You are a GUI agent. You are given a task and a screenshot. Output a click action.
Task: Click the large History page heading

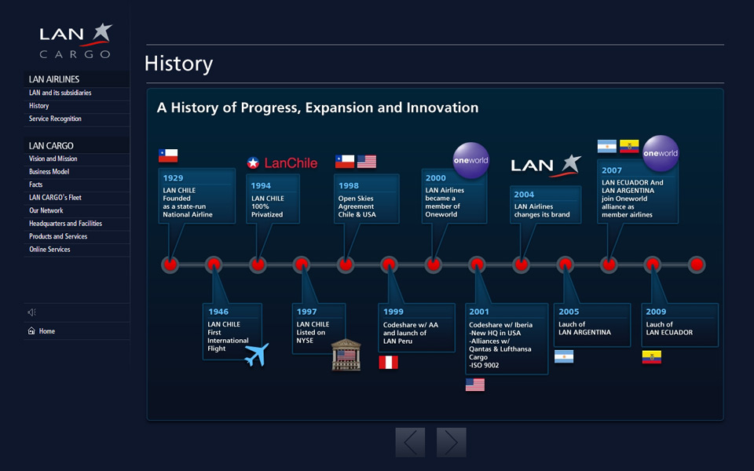178,64
